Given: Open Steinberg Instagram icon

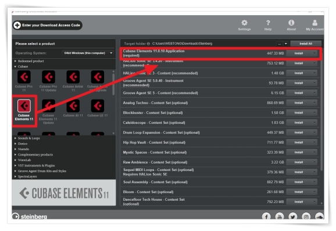Looking at the screenshot, I should [x=306, y=216].
